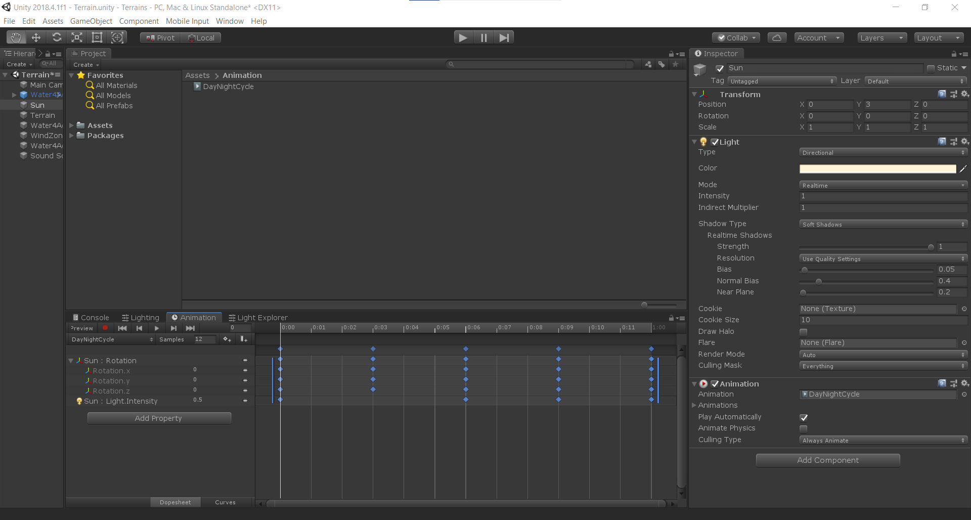Open the GameObject menu

(x=91, y=21)
